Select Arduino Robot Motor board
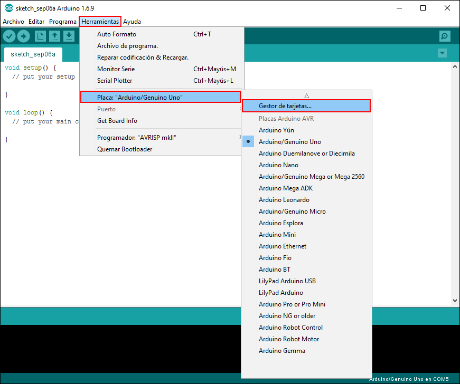 point(307,339)
